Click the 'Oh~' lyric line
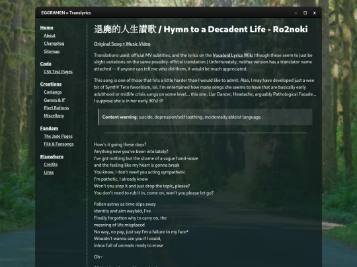Image resolution: width=357 pixels, height=267 pixels. tap(98, 257)
